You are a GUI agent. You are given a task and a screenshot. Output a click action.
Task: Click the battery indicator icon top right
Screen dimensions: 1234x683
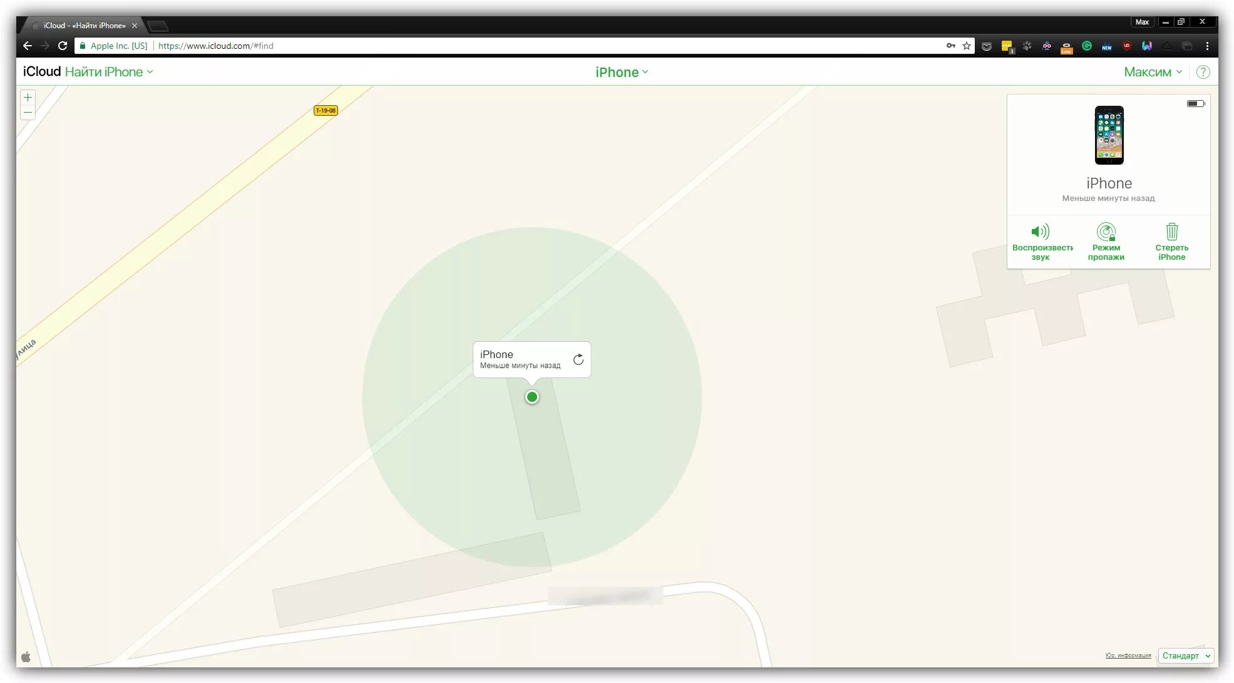click(x=1195, y=103)
